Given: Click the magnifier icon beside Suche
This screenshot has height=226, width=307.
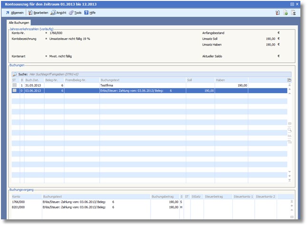Looking at the screenshot, I should coord(15,75).
